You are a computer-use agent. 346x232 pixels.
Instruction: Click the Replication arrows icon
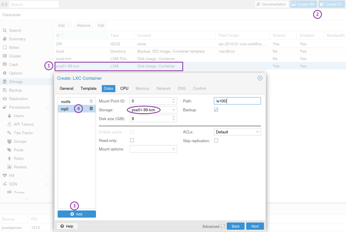[5, 99]
